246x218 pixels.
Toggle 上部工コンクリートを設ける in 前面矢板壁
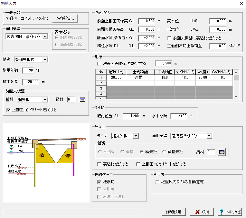(x=31, y=110)
